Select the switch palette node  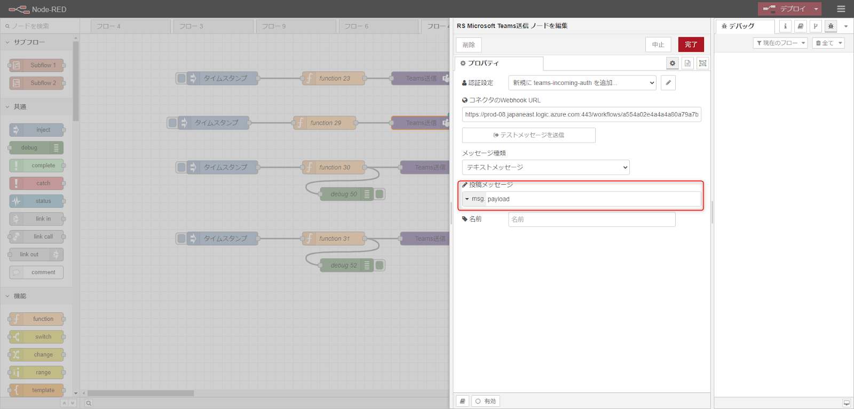(37, 337)
